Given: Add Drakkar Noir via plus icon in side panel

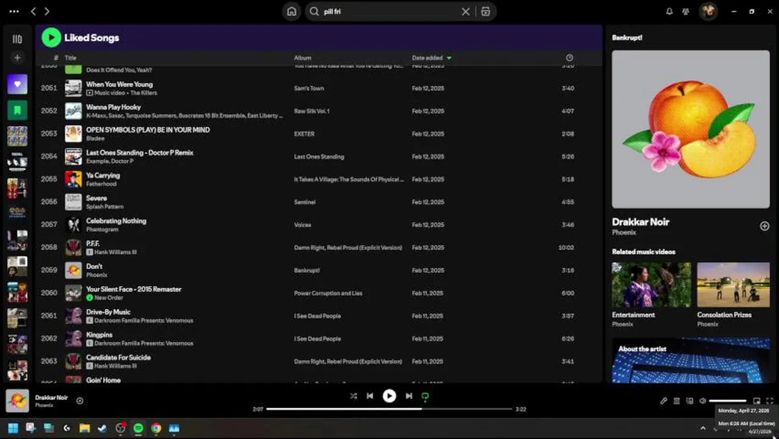Looking at the screenshot, I should [x=764, y=226].
